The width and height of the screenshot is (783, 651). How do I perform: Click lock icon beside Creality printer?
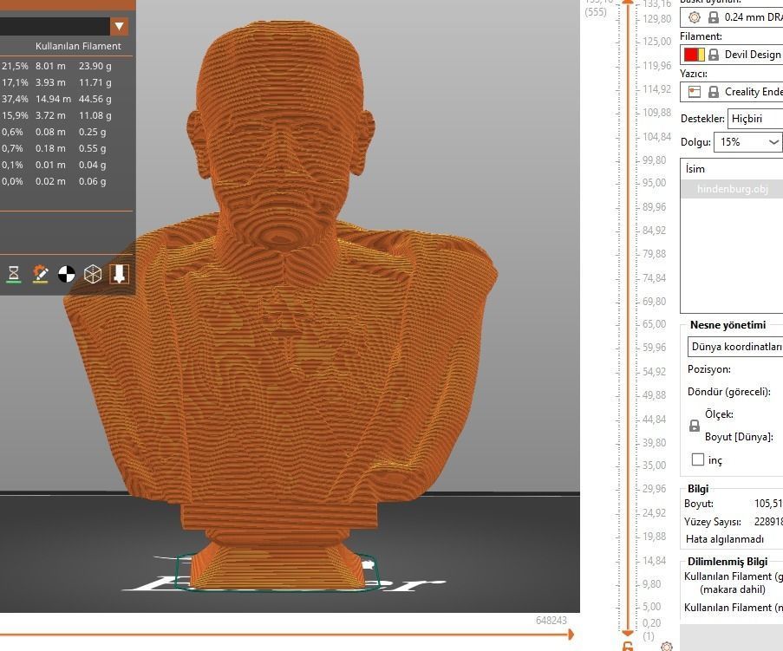[x=714, y=92]
